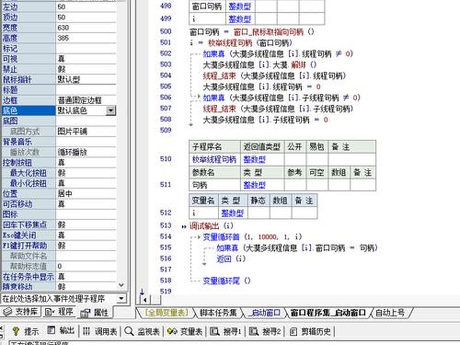Select the 鼠标指针 property name
This screenshot has width=460, height=345.
click(x=17, y=79)
